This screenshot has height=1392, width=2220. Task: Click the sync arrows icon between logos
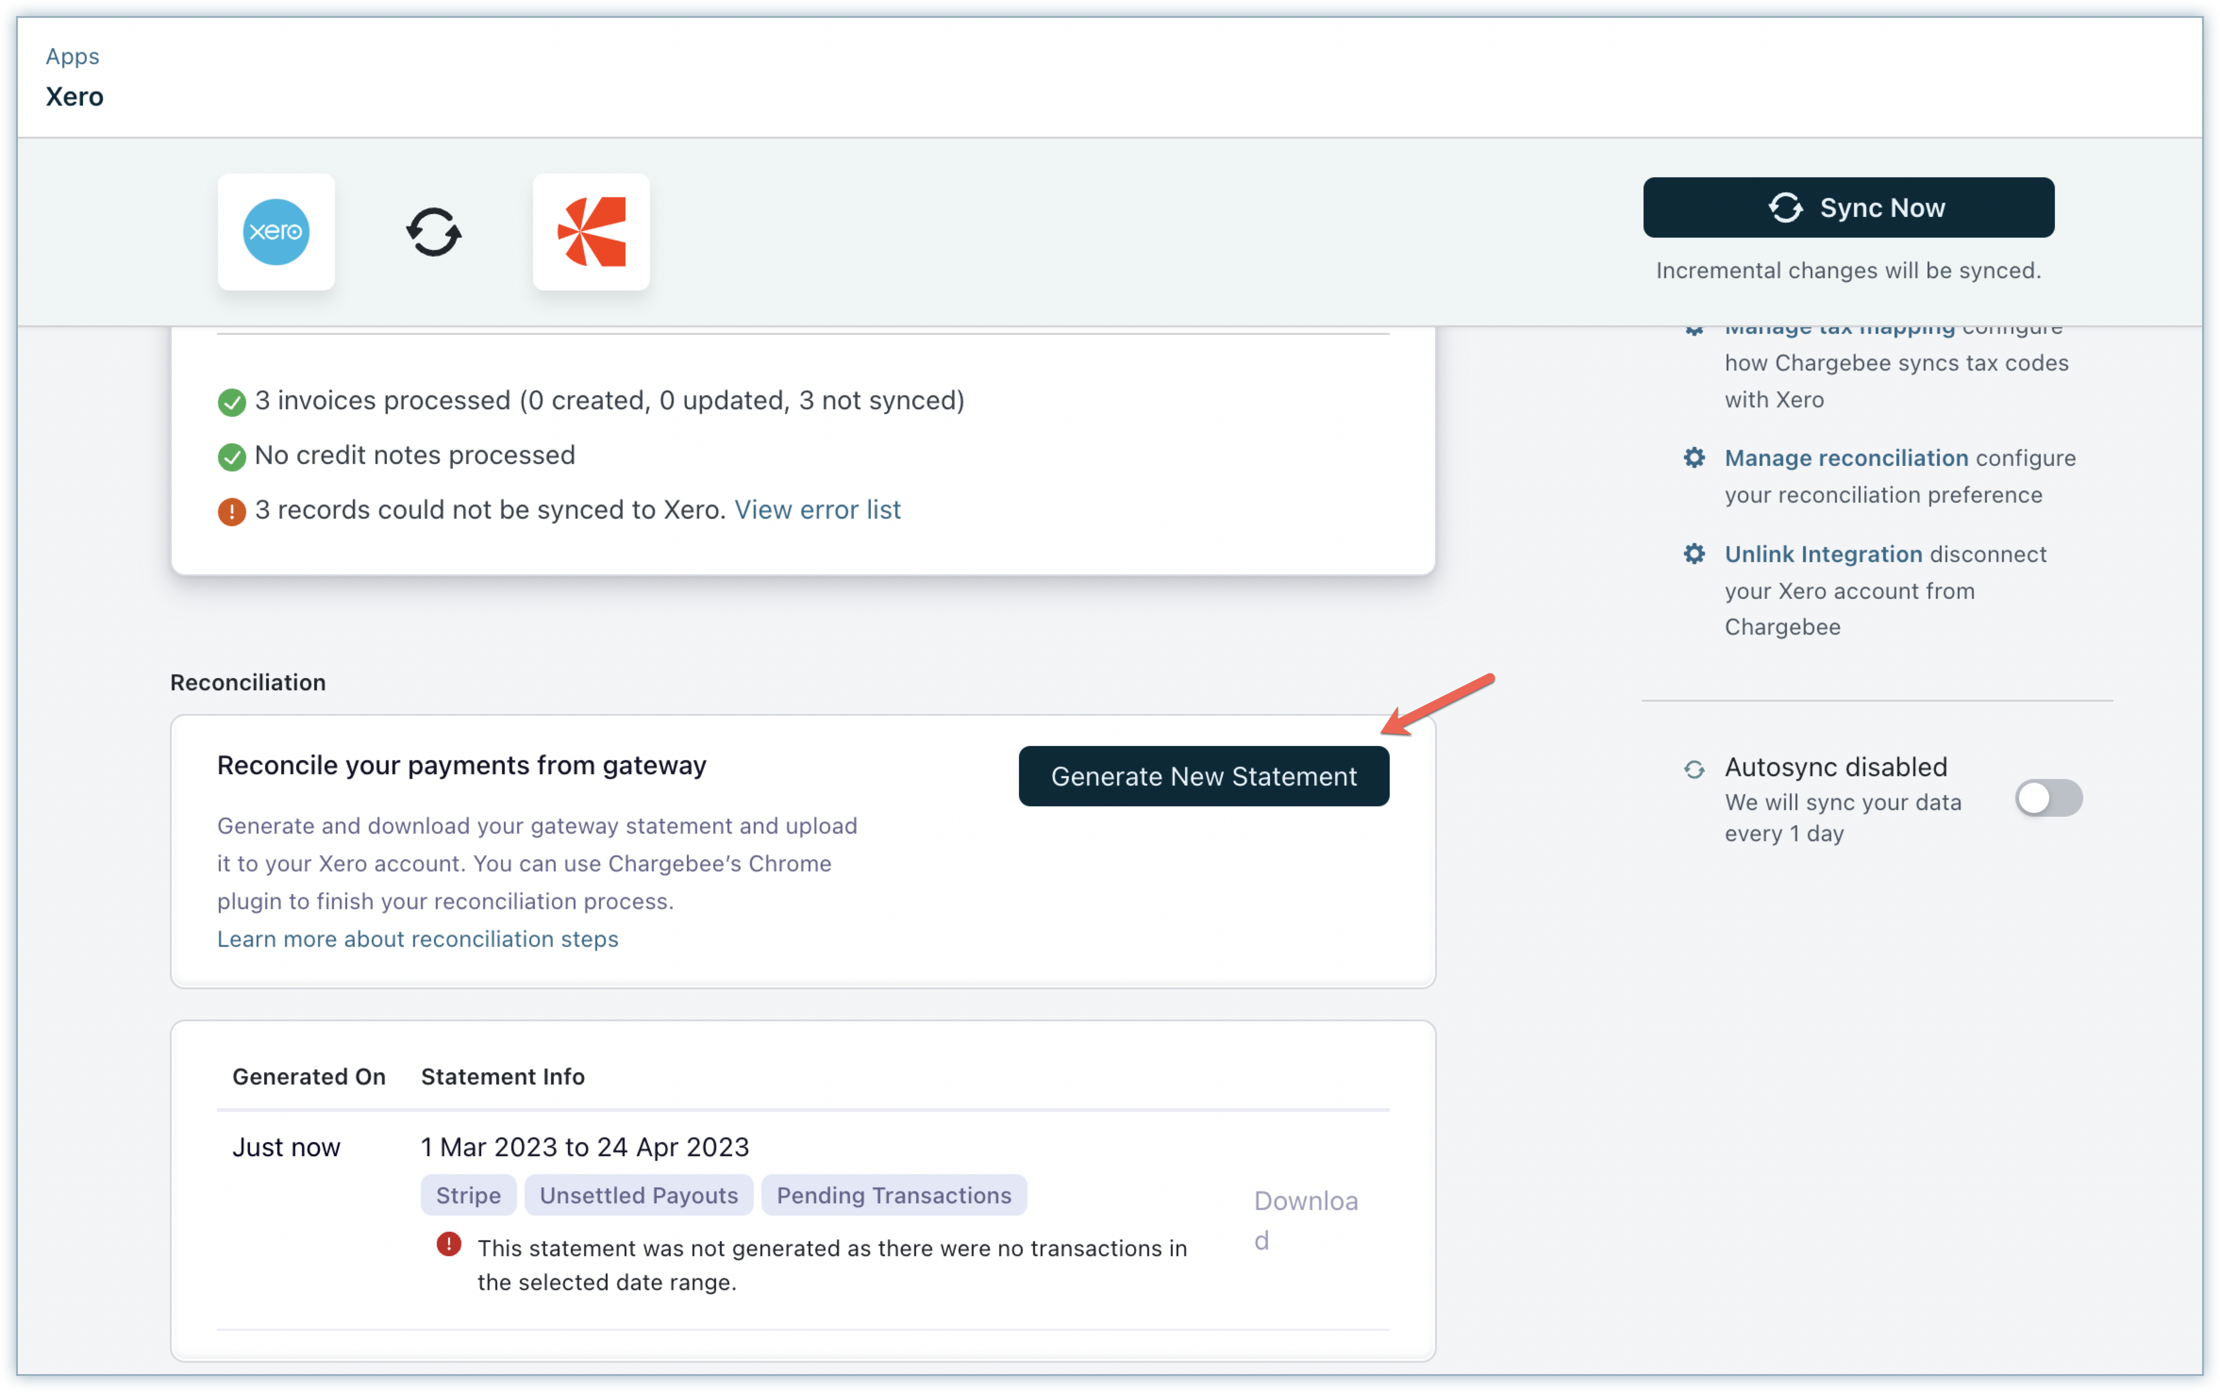pos(434,232)
